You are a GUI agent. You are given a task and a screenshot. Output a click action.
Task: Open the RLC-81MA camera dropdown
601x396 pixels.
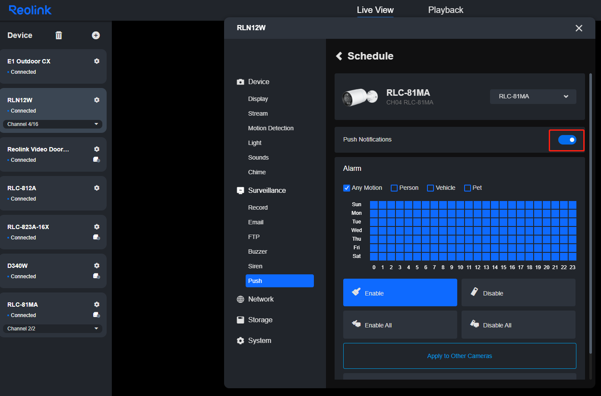tap(533, 97)
